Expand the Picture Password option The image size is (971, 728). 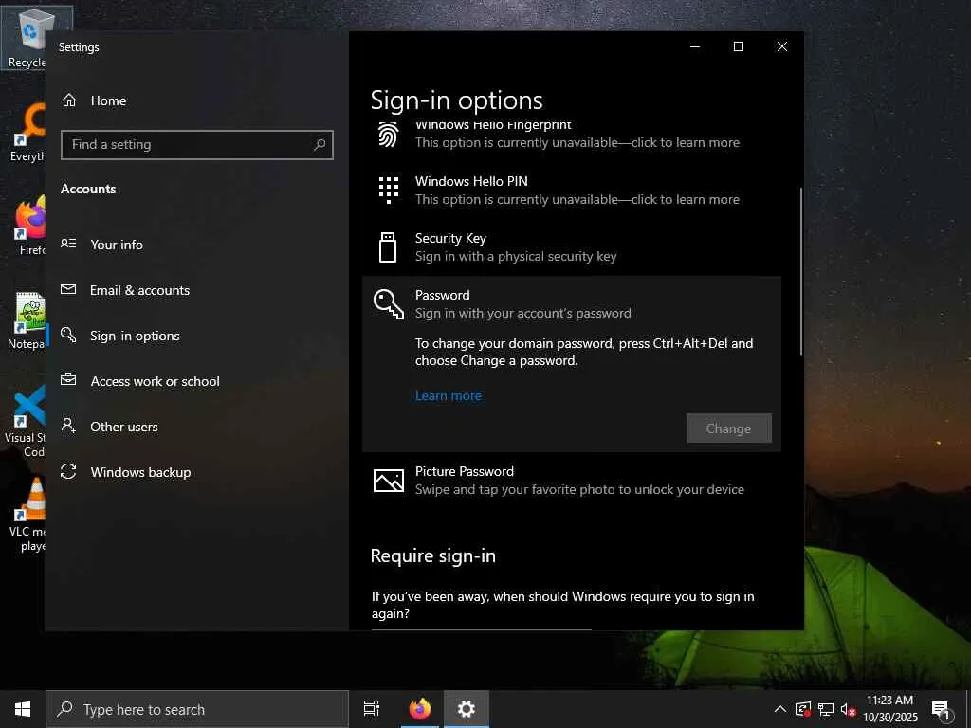click(571, 481)
